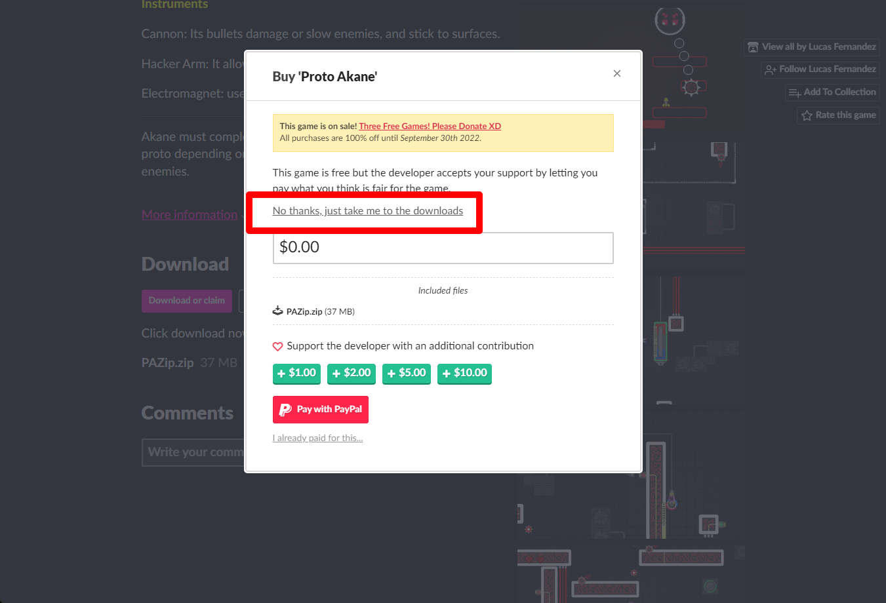Add $1.00 contribution
This screenshot has height=603, width=886.
(296, 374)
